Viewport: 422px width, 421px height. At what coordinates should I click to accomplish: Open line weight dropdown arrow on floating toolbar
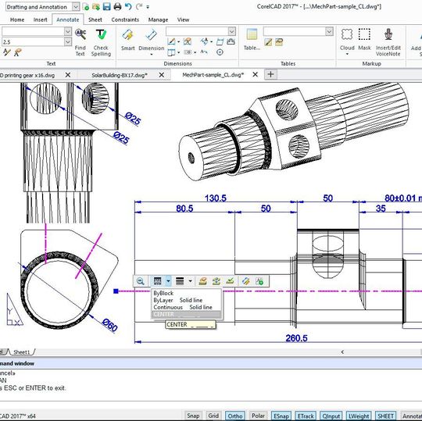coord(190,281)
